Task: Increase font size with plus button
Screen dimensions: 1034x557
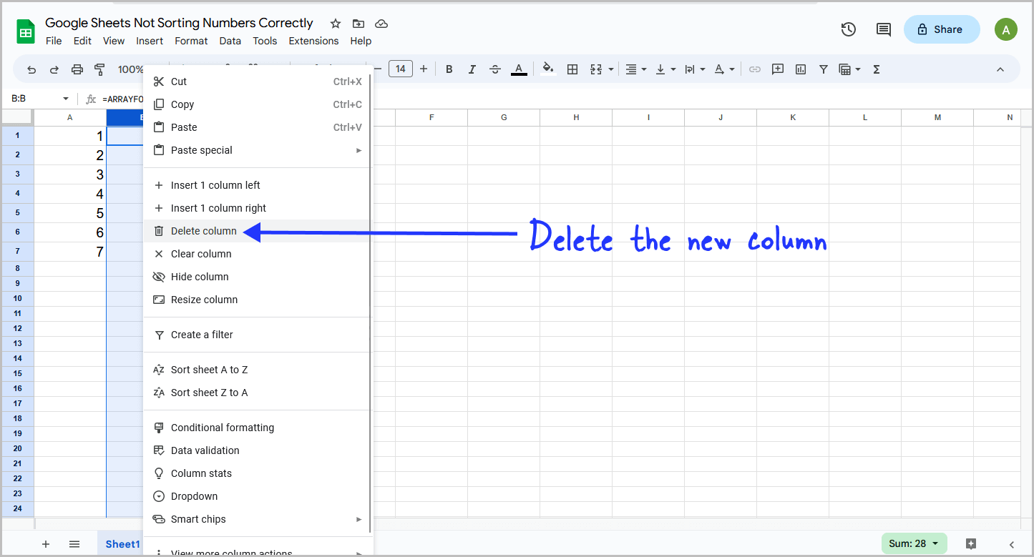Action: (424, 69)
